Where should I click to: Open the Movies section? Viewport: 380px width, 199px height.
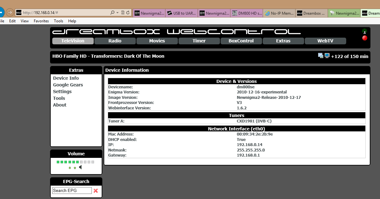tap(157, 41)
